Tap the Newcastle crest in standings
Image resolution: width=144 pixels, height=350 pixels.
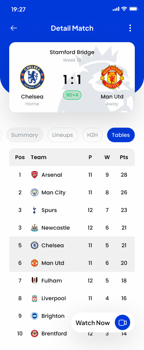click(35, 228)
